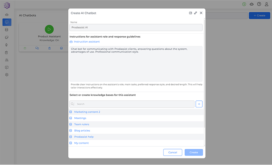272x165 pixels.
Task: Click the link icon in dialog header
Action: [195, 13]
